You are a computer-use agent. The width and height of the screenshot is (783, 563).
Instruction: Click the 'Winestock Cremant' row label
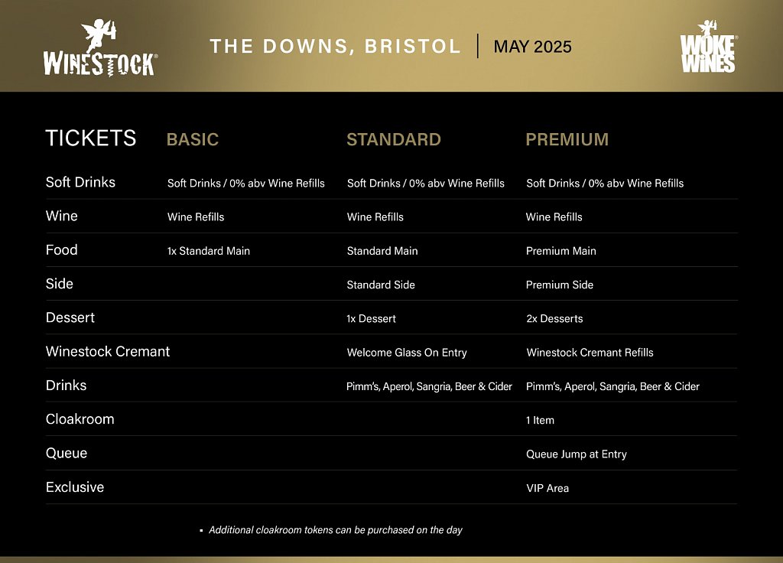tap(108, 352)
